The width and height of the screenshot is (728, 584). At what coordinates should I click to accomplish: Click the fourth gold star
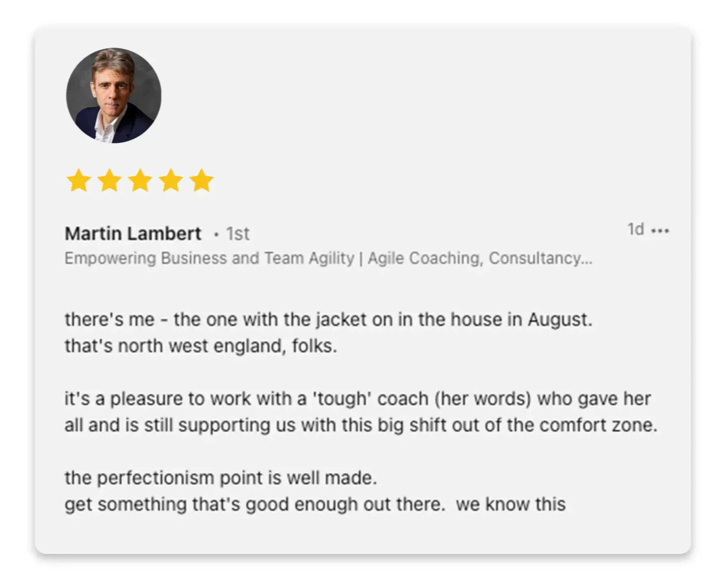point(171,180)
